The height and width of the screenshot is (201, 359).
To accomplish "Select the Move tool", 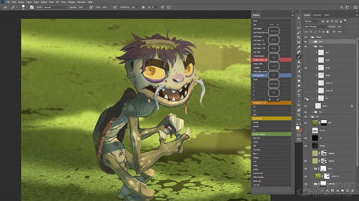I will pyautogui.click(x=299, y=18).
